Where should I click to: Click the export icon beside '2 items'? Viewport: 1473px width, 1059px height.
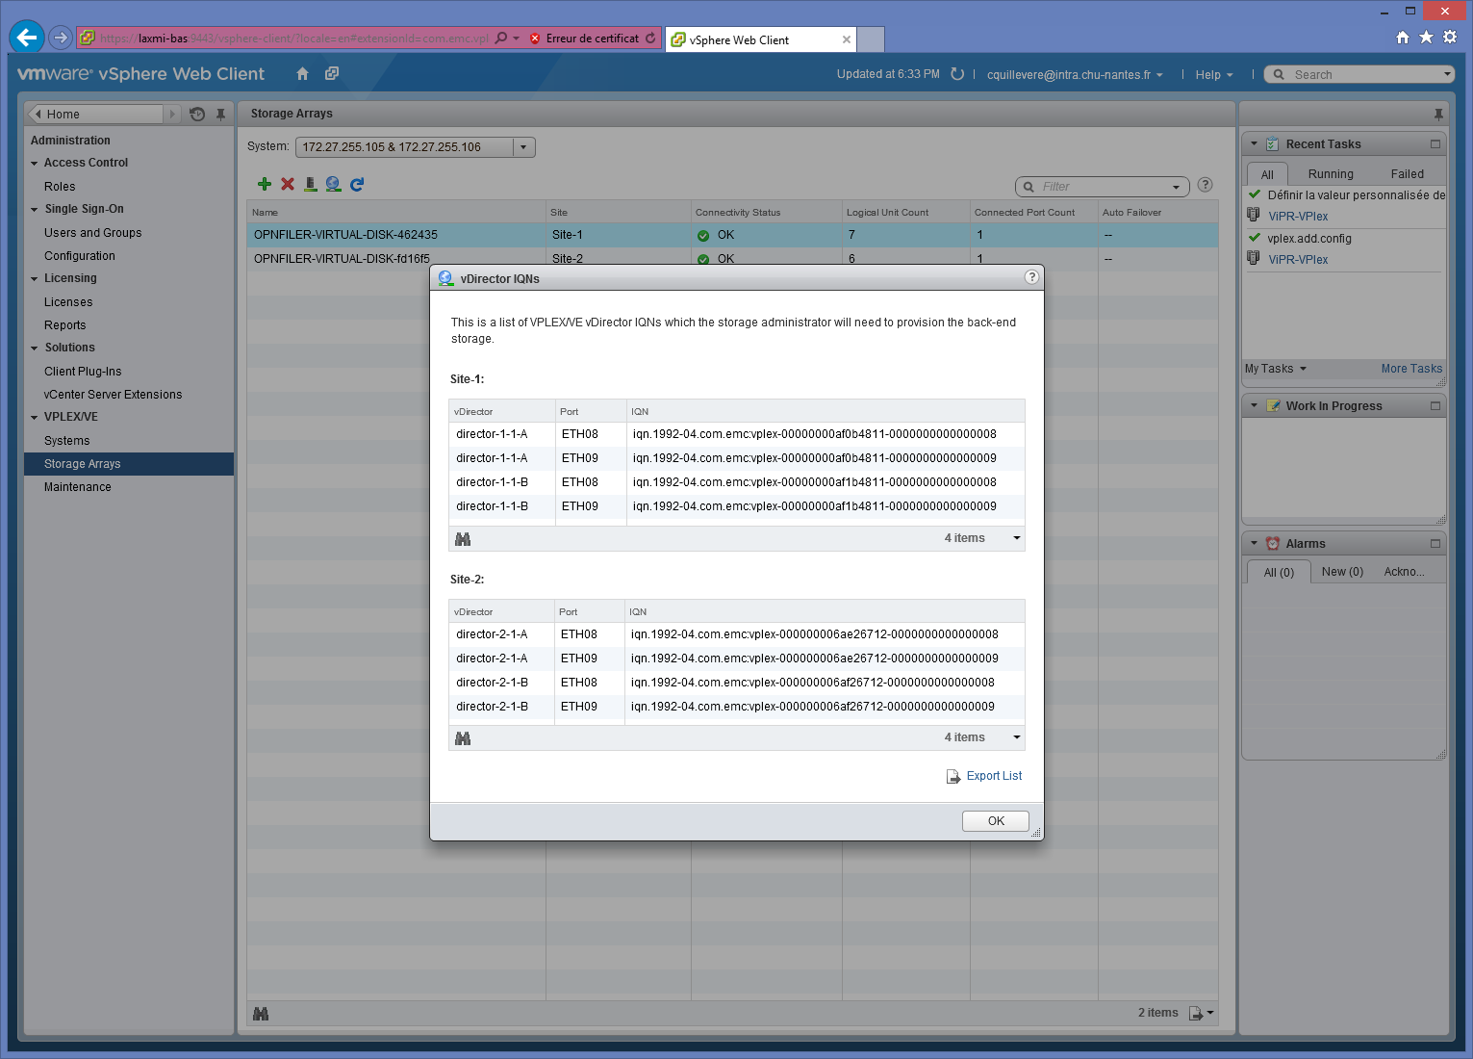click(1196, 1013)
